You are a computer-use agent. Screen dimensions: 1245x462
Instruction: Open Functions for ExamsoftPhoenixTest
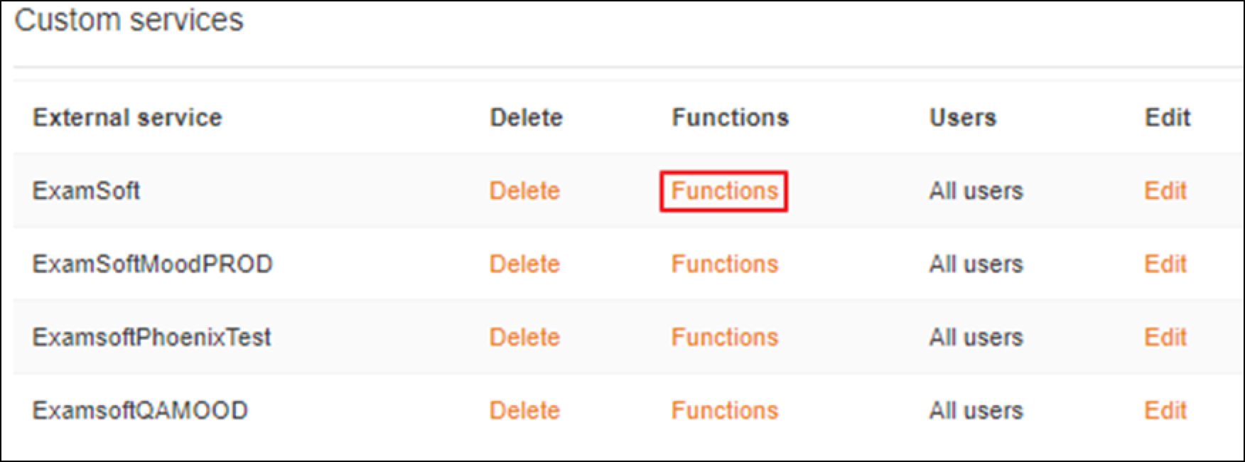point(724,337)
